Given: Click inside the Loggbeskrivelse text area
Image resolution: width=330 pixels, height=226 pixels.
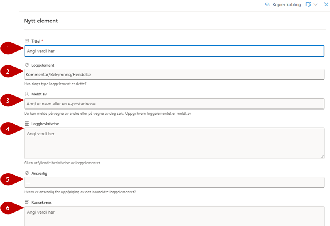Looking at the screenshot, I should [x=174, y=143].
